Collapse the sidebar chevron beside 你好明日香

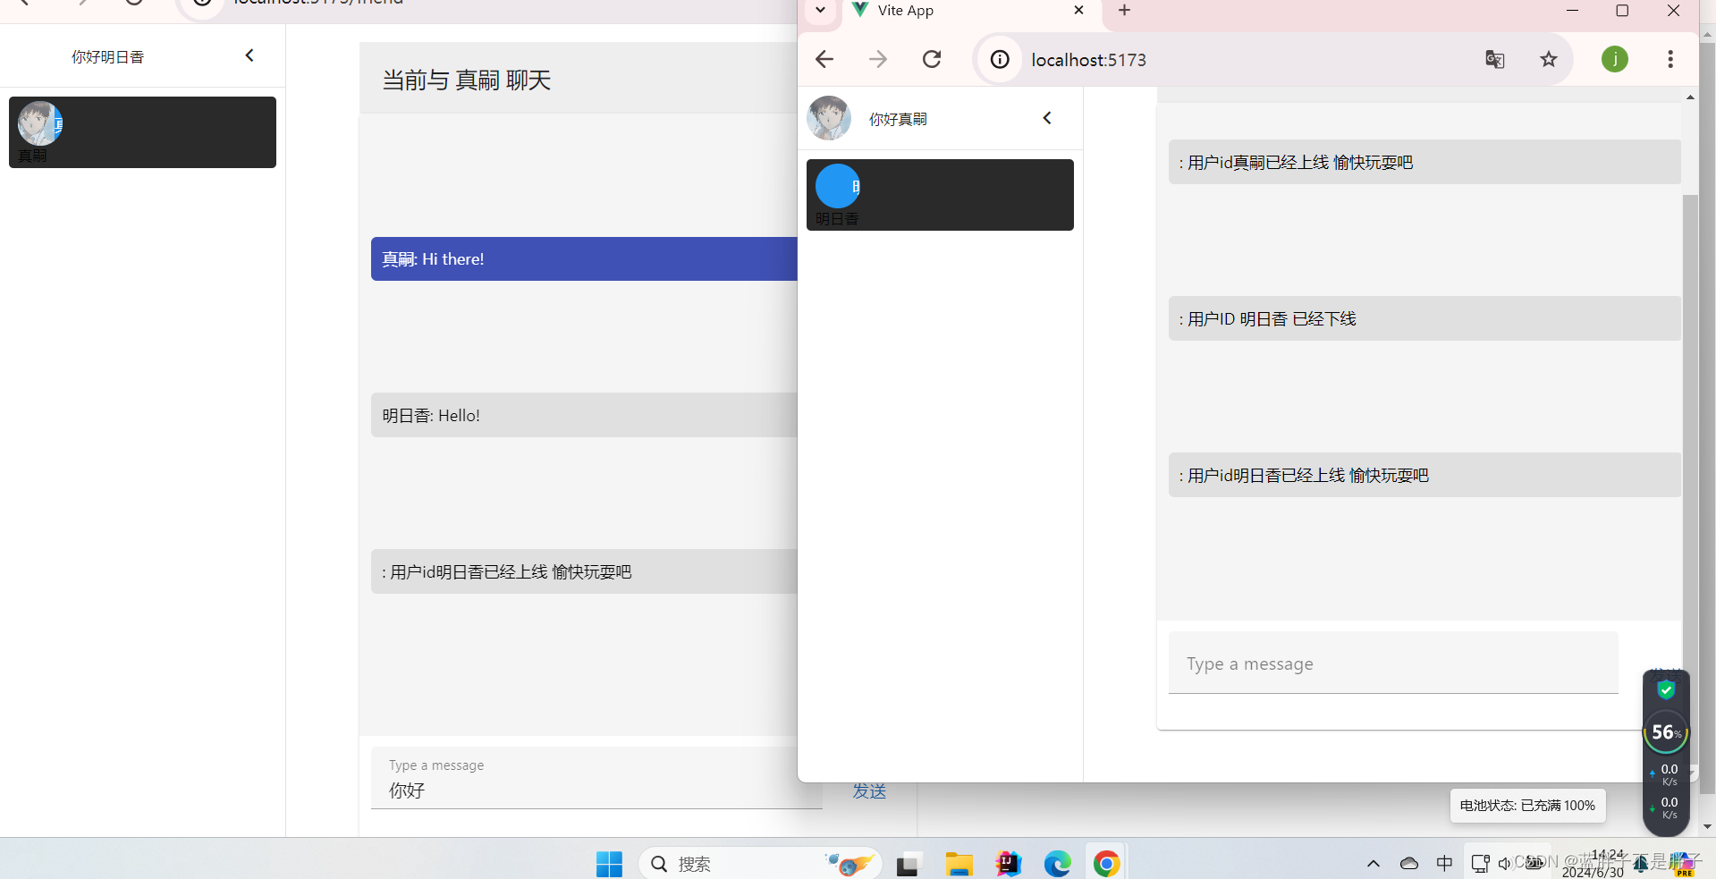point(249,55)
